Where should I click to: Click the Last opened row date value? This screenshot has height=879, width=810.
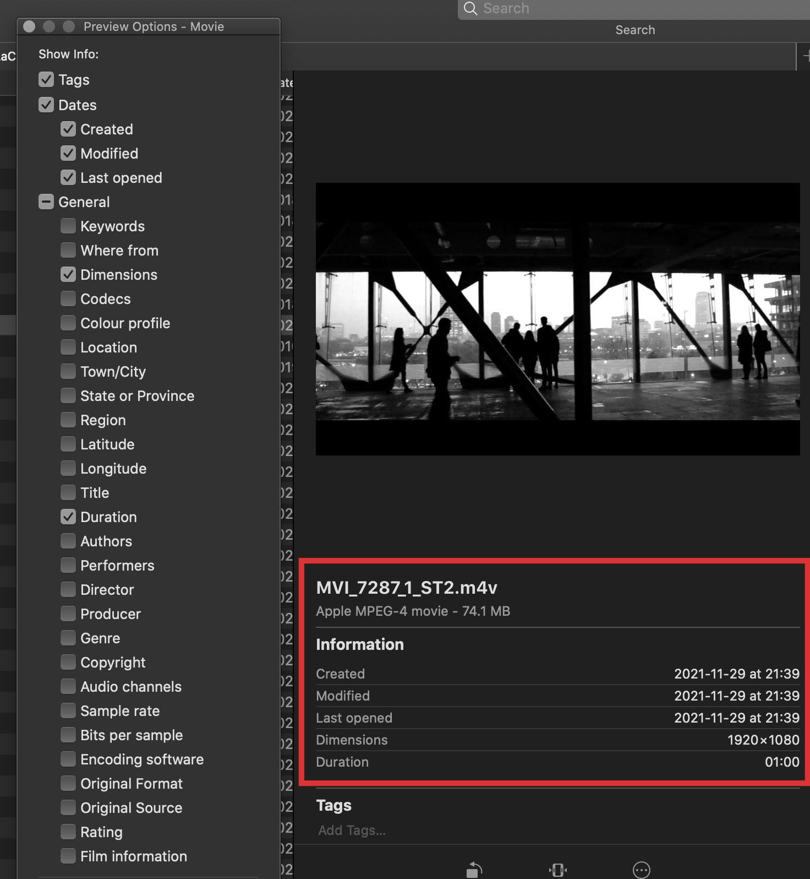[737, 718]
